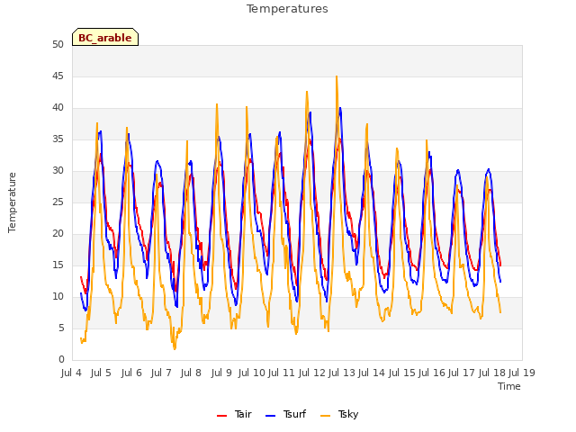Click the Jul 4 axis label

(71, 373)
